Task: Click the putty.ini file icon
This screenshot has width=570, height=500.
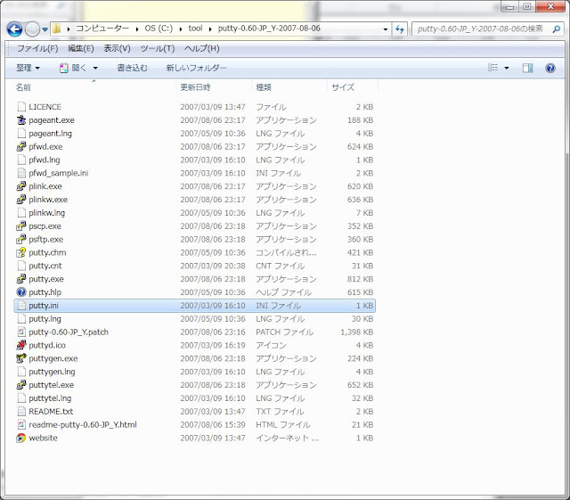Action: click(21, 306)
